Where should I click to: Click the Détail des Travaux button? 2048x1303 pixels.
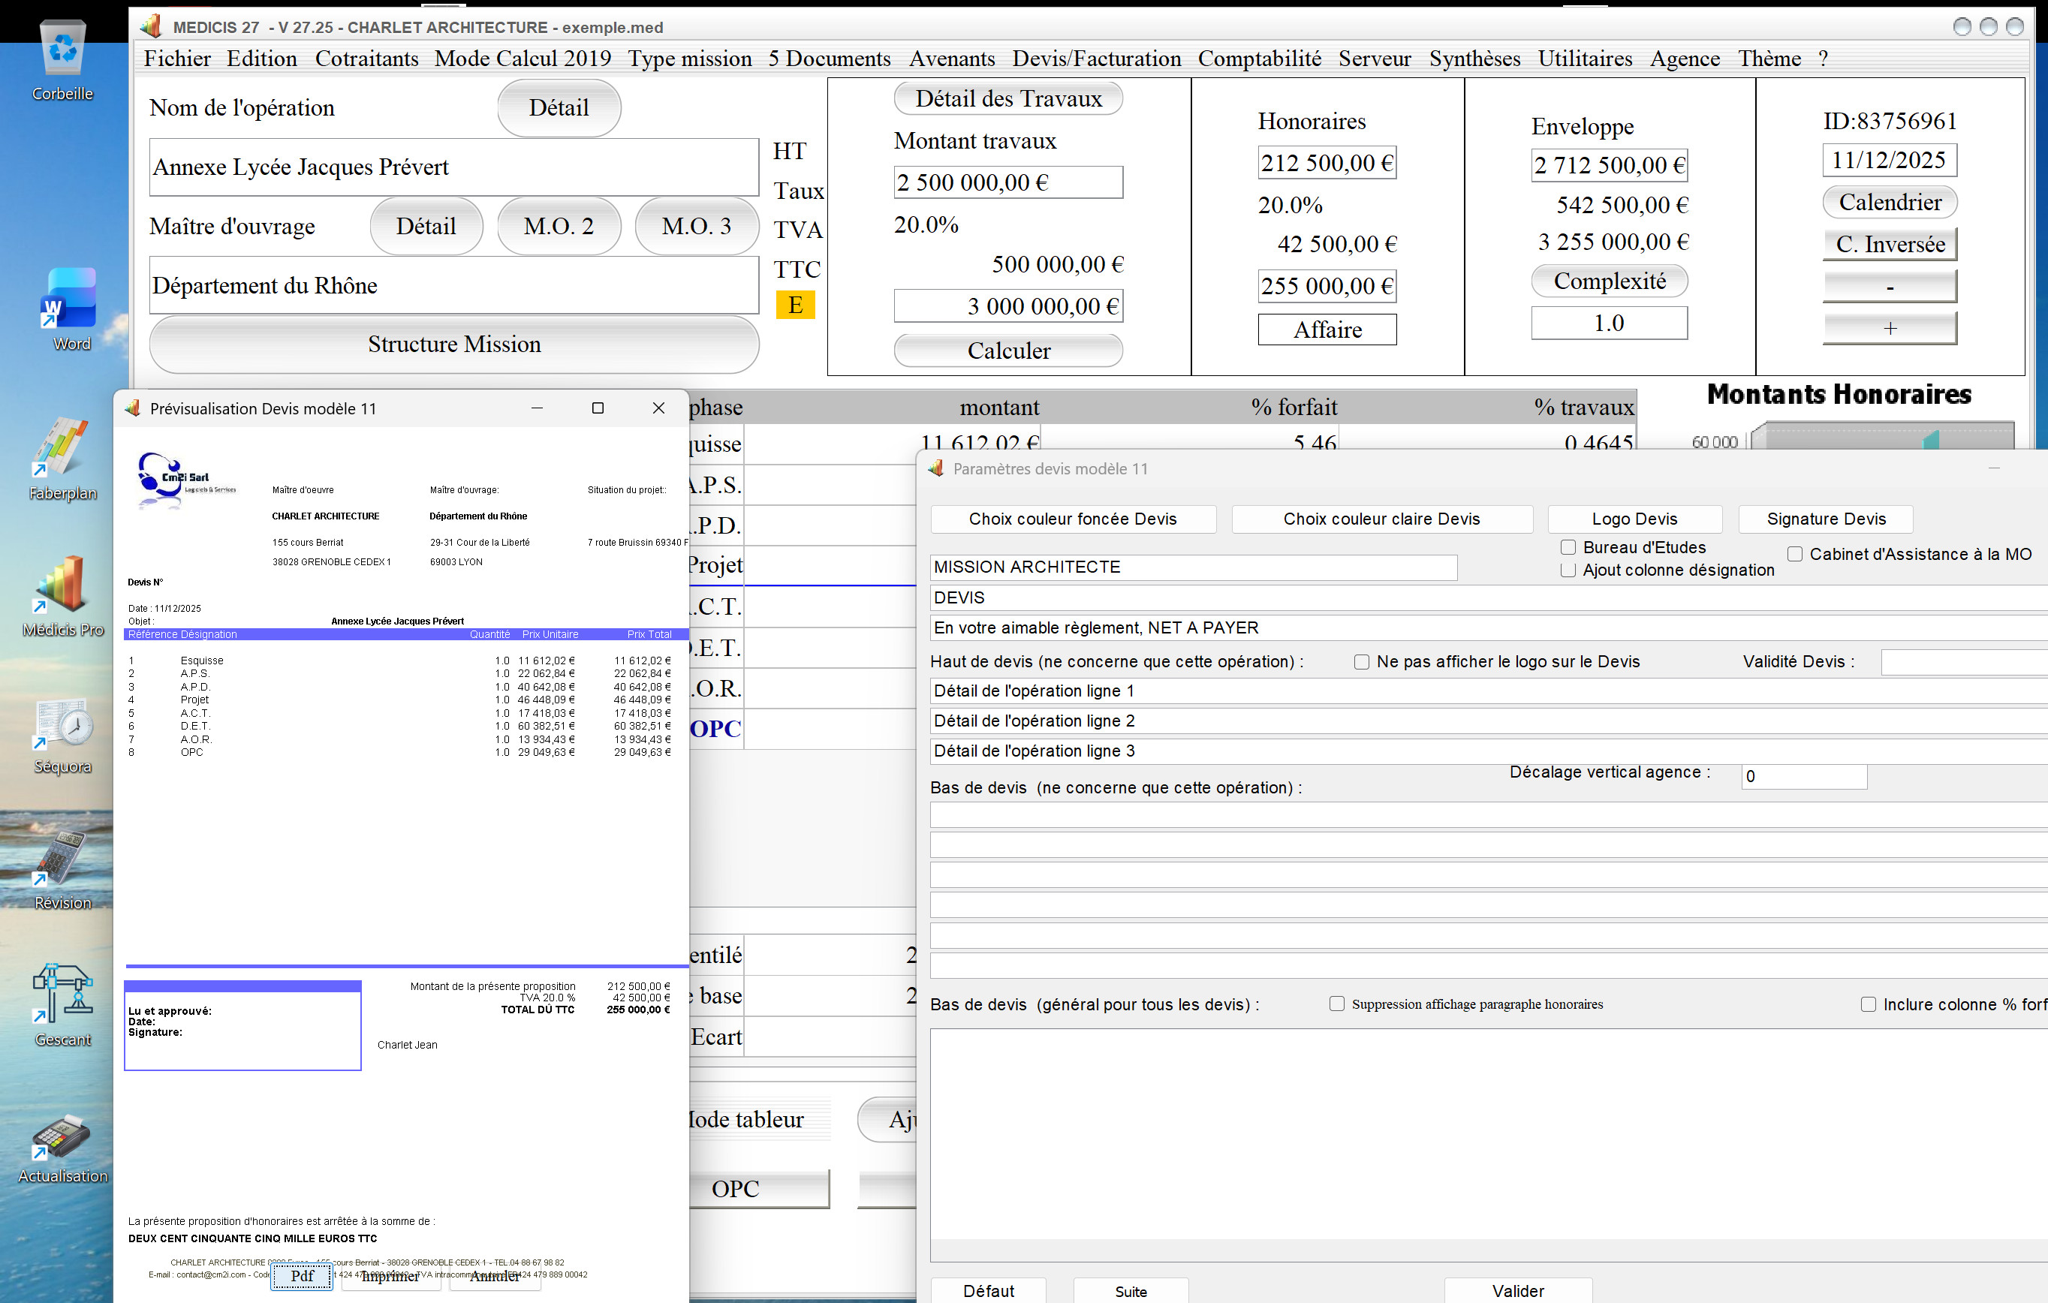(x=1009, y=98)
